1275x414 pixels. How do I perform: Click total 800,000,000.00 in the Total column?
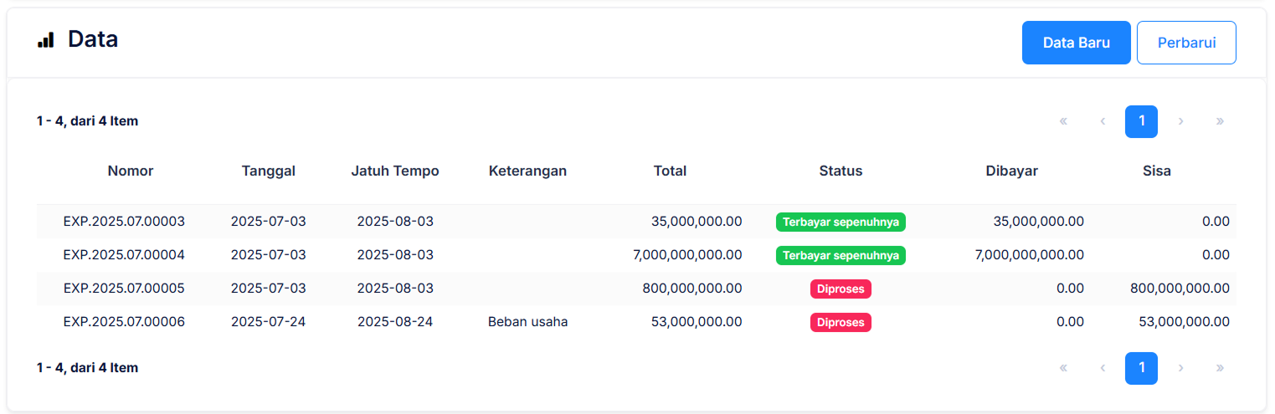pos(692,289)
